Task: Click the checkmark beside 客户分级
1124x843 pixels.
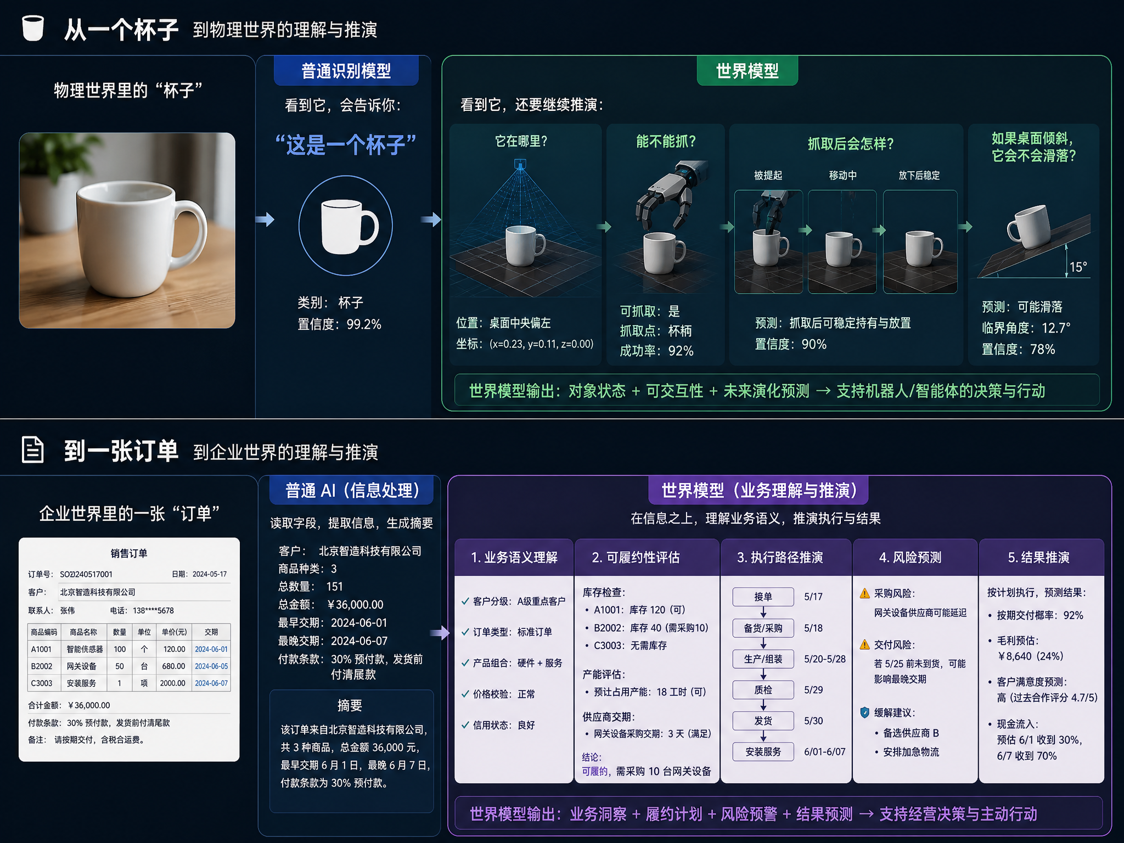Action: point(465,602)
